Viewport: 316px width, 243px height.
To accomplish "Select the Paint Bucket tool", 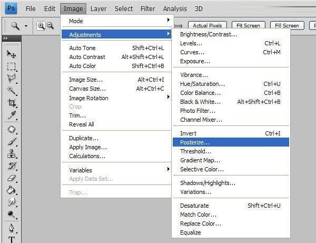I will [x=11, y=190].
